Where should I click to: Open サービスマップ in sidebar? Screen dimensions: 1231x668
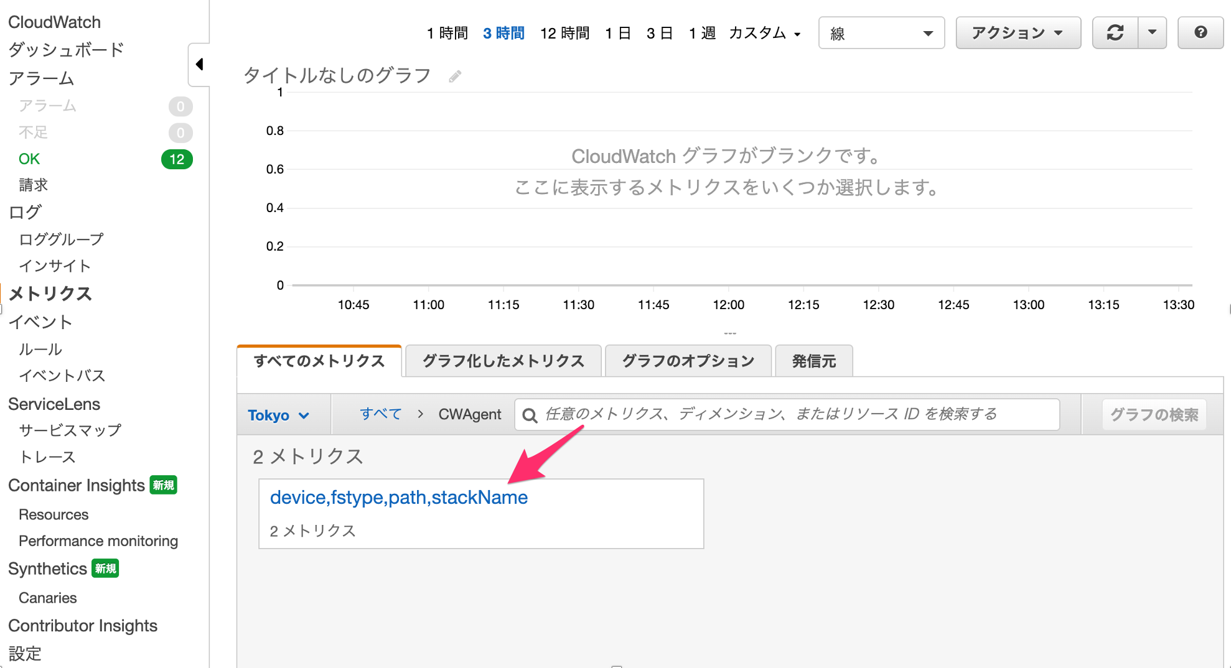[70, 430]
